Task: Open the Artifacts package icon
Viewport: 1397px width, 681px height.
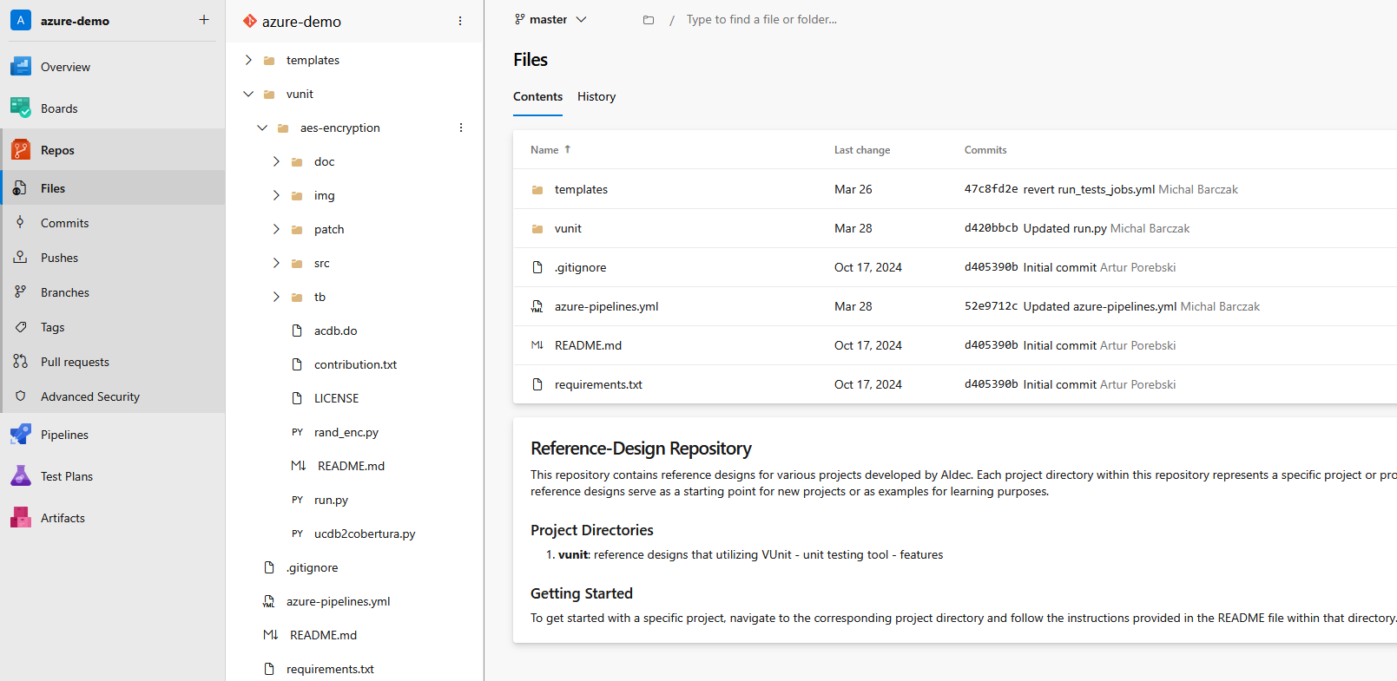Action: coord(21,518)
